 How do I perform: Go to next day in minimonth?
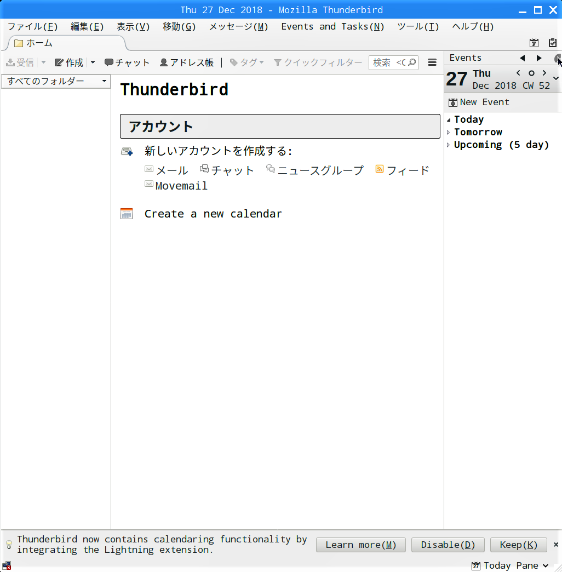(x=544, y=73)
